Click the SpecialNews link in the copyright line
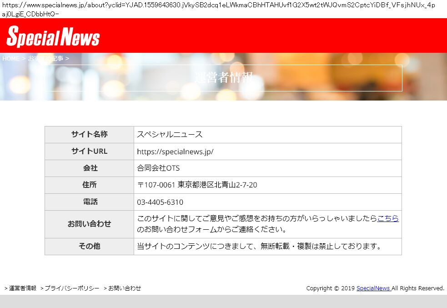This screenshot has width=447, height=308. 373,288
